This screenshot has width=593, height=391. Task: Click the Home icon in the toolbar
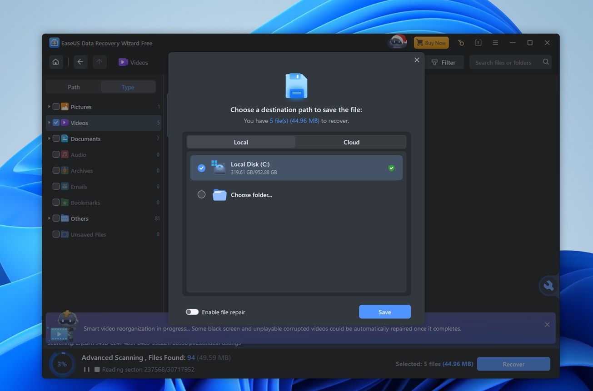tap(56, 62)
